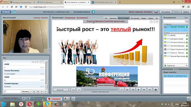Jump to first slide

pyautogui.click(x=127, y=90)
